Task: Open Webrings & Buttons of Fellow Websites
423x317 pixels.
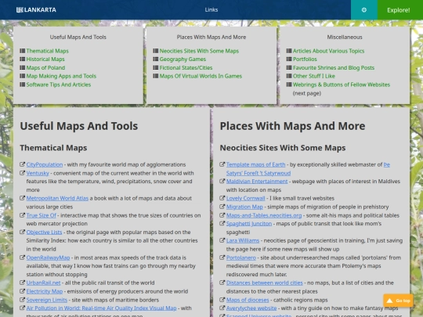Action: (342, 85)
